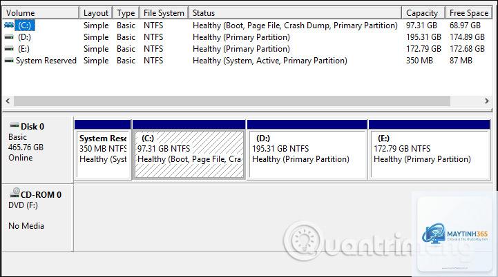Click the CD-ROM 0 disc icon

point(15,193)
